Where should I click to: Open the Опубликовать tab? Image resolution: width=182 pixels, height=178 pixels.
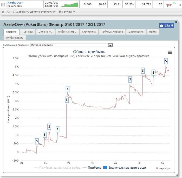click(15, 38)
